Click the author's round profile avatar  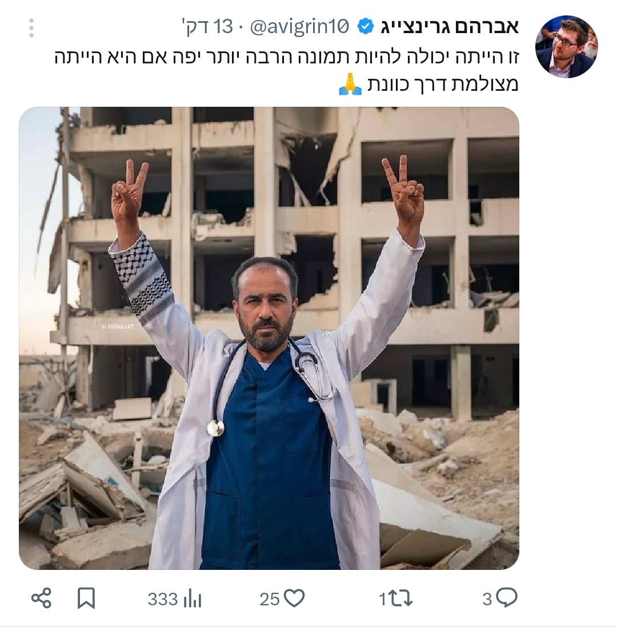(x=566, y=47)
